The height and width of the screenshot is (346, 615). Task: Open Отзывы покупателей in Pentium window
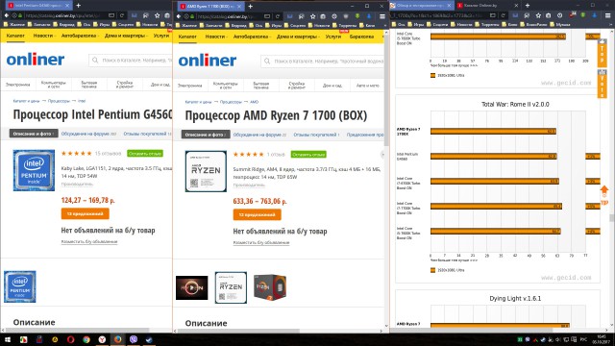pos(147,134)
